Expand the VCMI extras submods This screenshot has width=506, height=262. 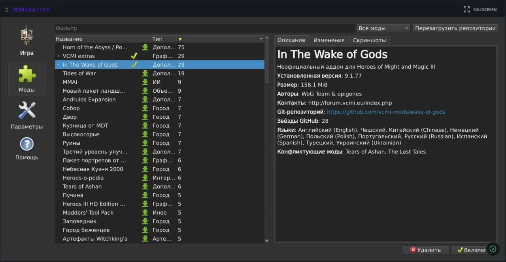(x=58, y=56)
